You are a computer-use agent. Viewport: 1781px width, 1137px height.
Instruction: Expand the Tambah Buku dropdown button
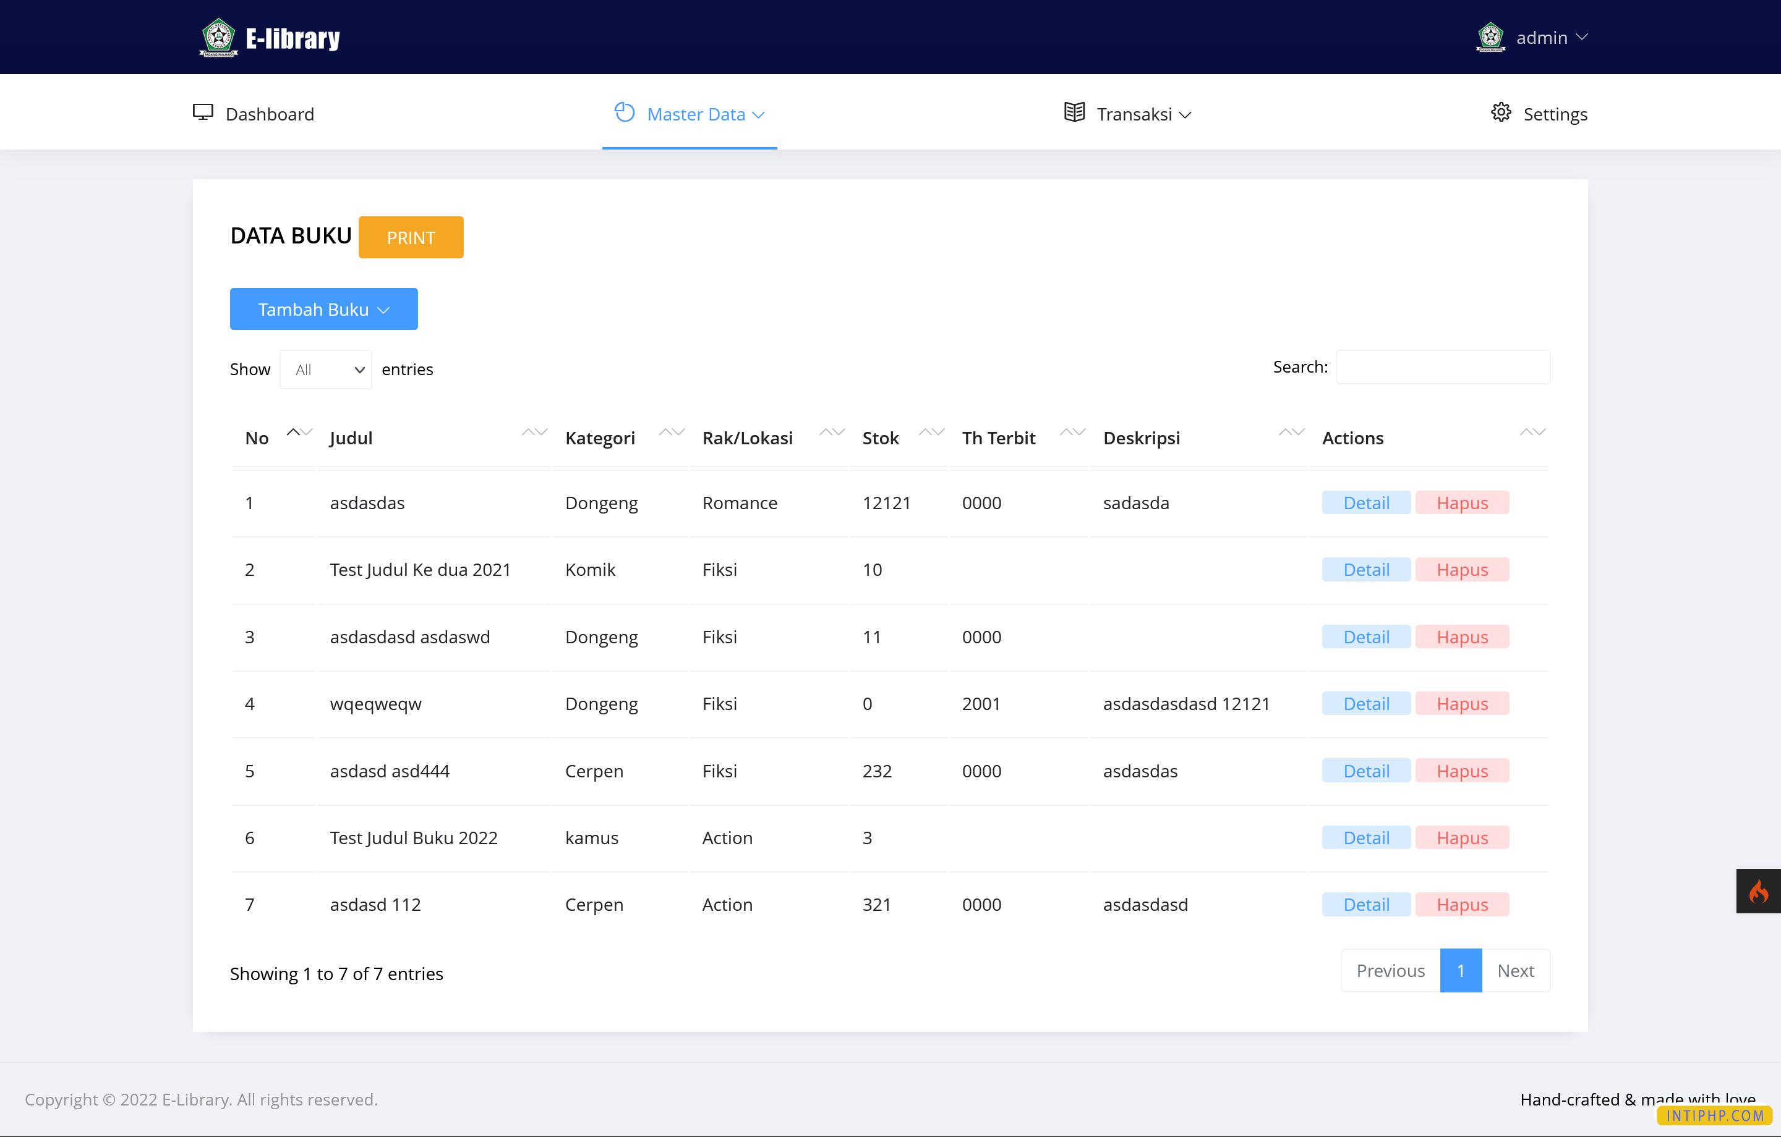(x=323, y=309)
